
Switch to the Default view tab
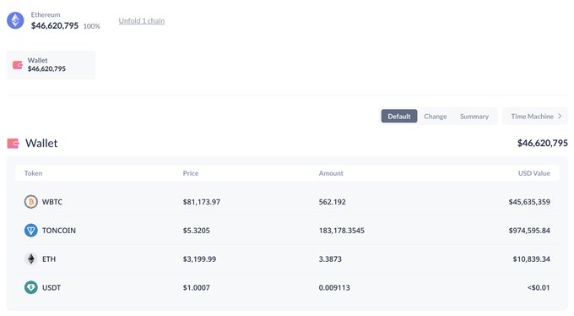(x=399, y=117)
